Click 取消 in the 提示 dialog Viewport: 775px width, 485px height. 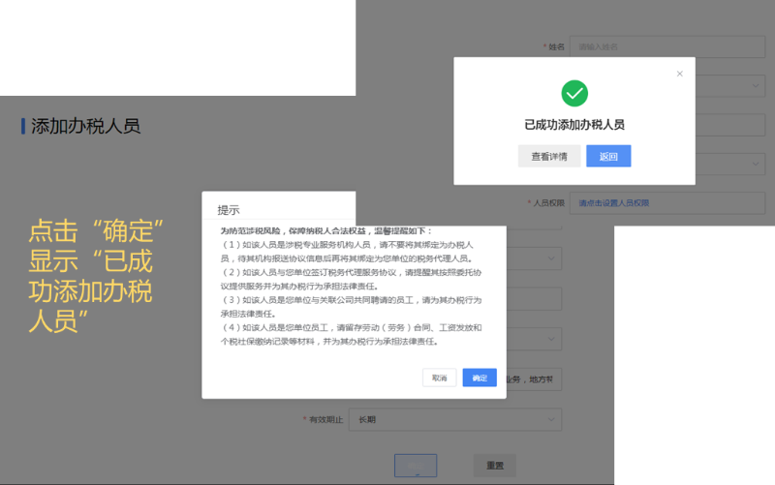point(439,378)
